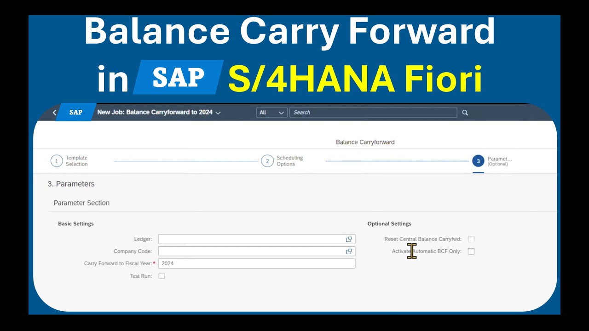Click the Parameter Section heading

pyautogui.click(x=81, y=203)
